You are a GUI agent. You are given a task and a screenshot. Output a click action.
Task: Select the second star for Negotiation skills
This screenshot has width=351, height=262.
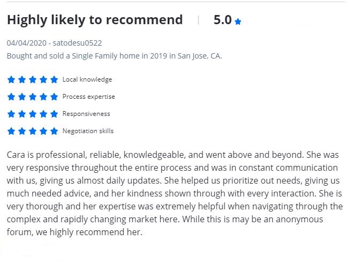click(x=22, y=131)
